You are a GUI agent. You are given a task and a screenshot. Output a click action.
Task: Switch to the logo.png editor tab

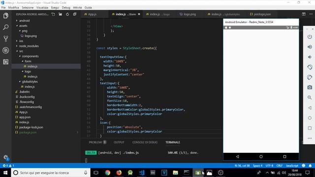[x=189, y=14]
